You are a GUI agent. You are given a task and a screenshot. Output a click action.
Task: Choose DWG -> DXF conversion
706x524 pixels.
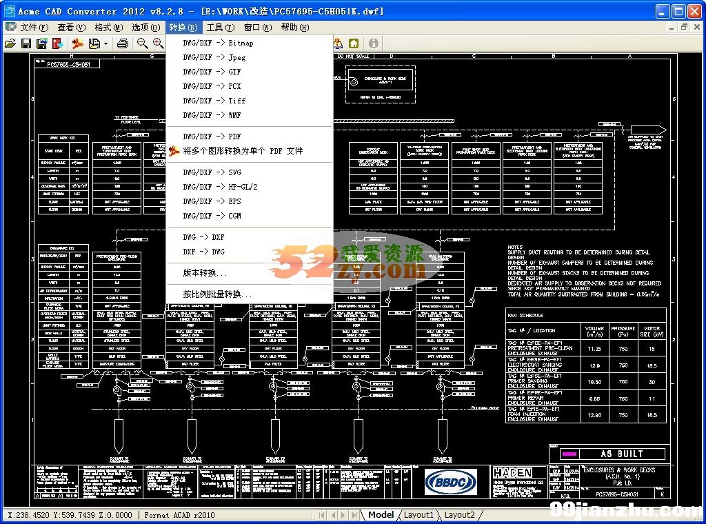[x=250, y=237]
